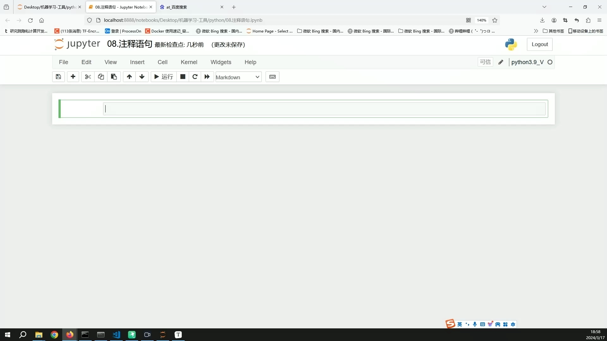Insert a new cell below with plus icon
Screen dimensions: 607x341
[73, 77]
